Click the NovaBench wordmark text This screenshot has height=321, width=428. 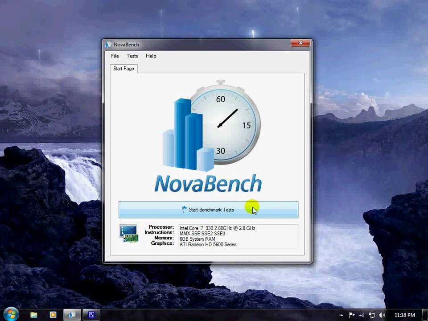(208, 183)
